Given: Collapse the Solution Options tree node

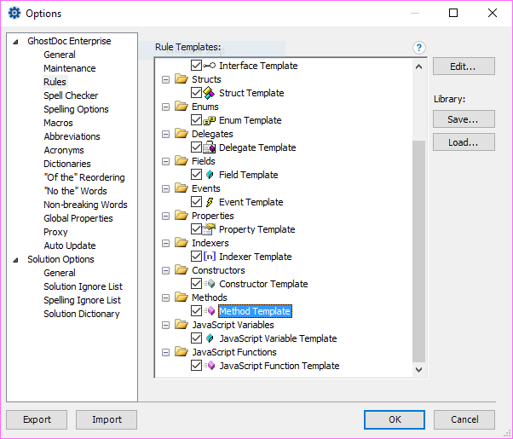Looking at the screenshot, I should pyautogui.click(x=16, y=260).
